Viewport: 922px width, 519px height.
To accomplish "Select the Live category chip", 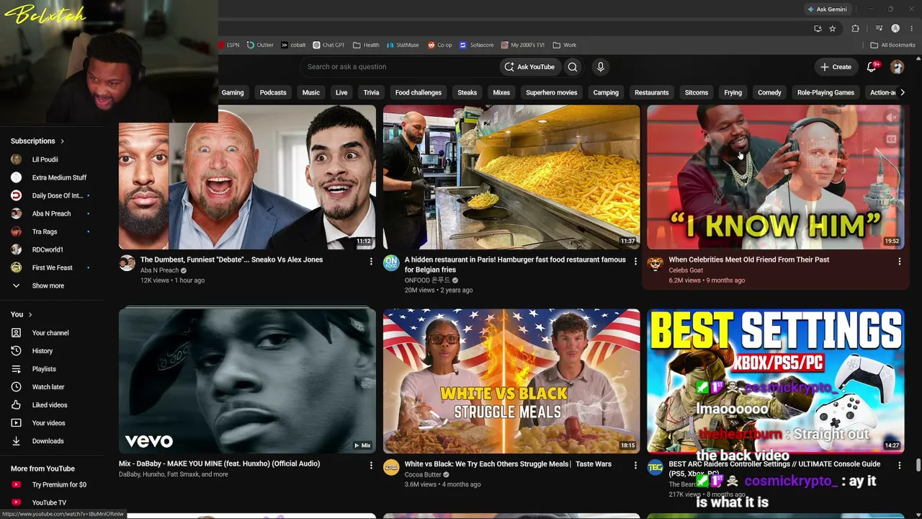I will [x=341, y=92].
